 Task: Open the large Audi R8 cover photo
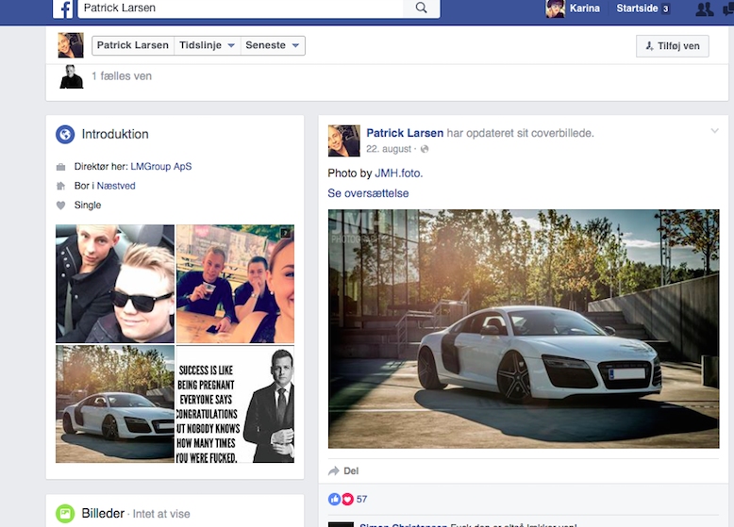[x=524, y=329]
